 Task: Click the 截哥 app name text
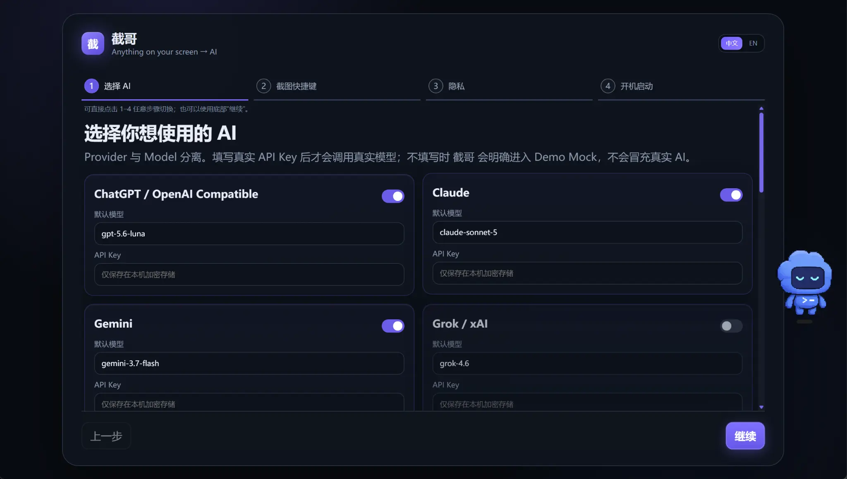[124, 39]
